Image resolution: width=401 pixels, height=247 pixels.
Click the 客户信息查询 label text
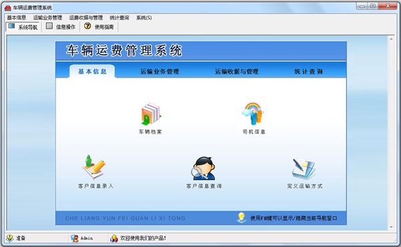(x=204, y=186)
